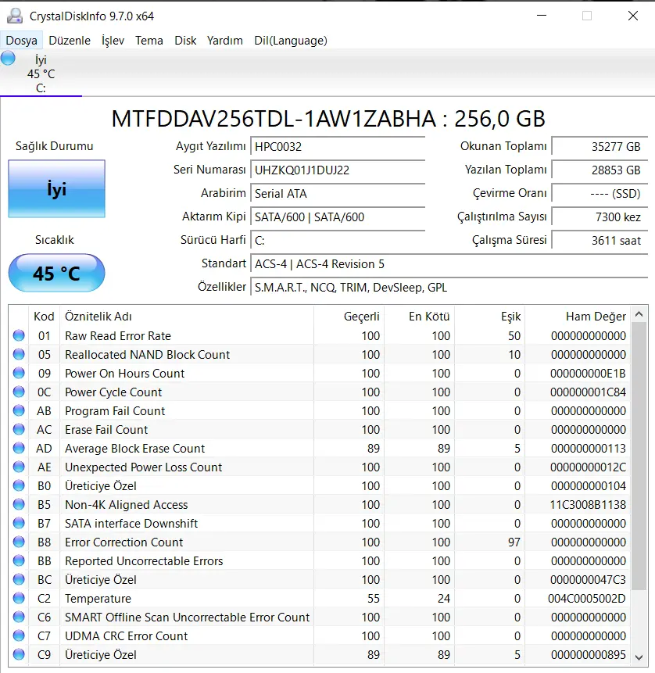Click the serial number field UHZKQ01J1DUJ22
The width and height of the screenshot is (655, 673).
[338, 170]
